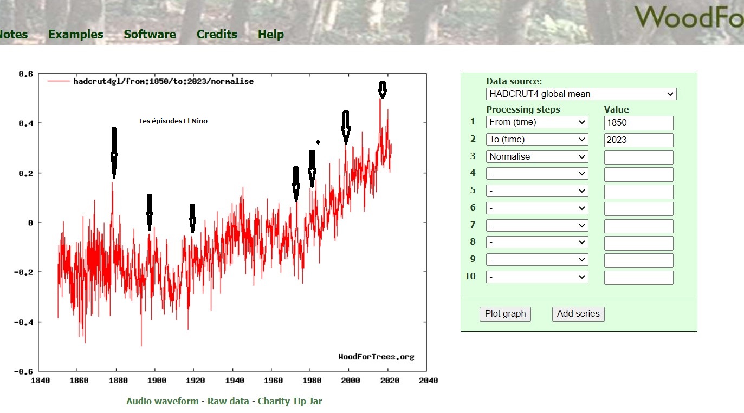Click the empty value field for Normalise
The height and width of the screenshot is (413, 744).
click(x=638, y=158)
